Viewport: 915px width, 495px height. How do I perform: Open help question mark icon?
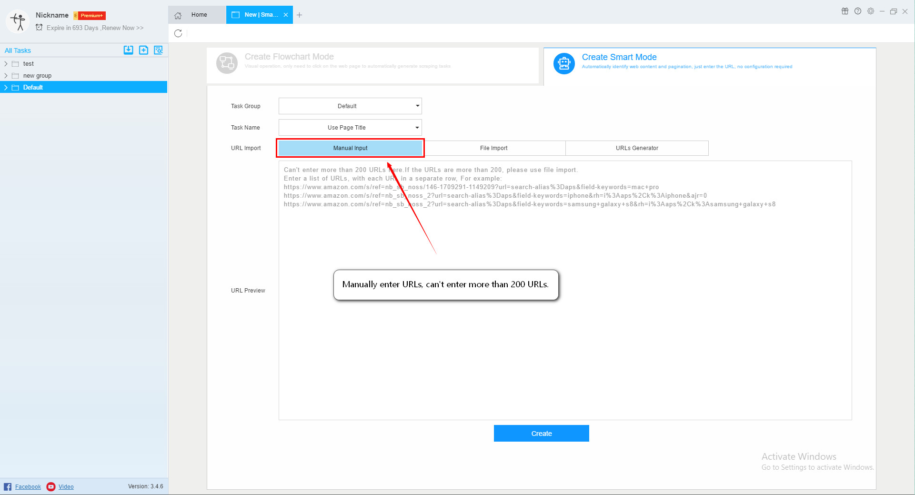(x=858, y=11)
